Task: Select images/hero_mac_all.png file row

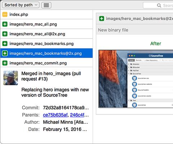Action: [x=46, y=24]
